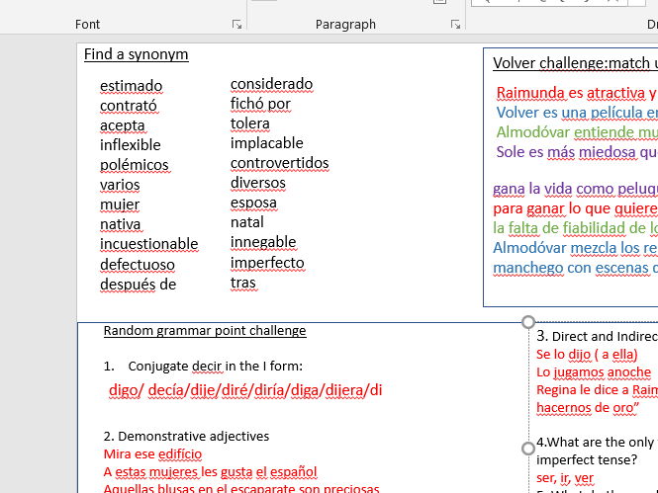Click the word 'acepta'

tap(122, 125)
